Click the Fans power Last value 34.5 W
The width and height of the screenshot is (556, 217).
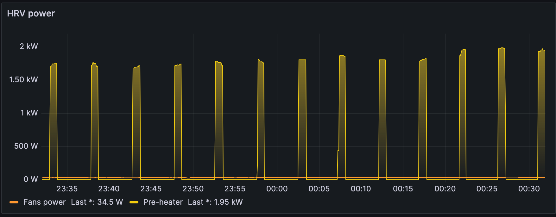click(x=97, y=202)
